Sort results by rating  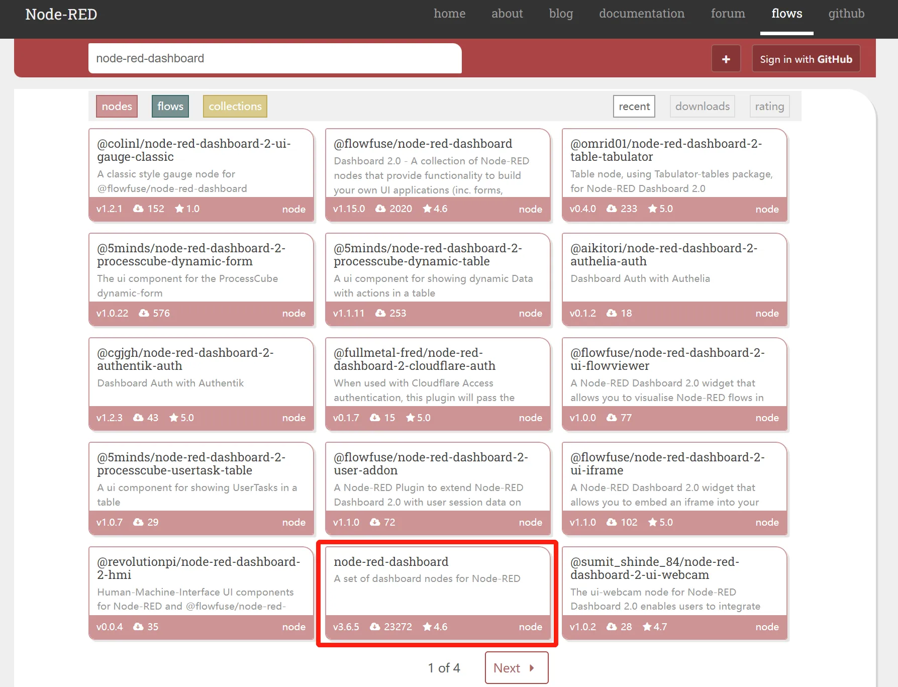(769, 106)
